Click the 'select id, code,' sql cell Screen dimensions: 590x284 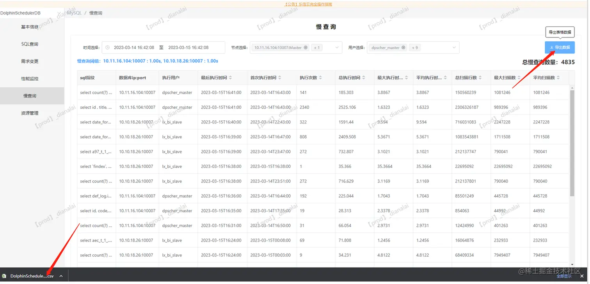[x=96, y=211]
